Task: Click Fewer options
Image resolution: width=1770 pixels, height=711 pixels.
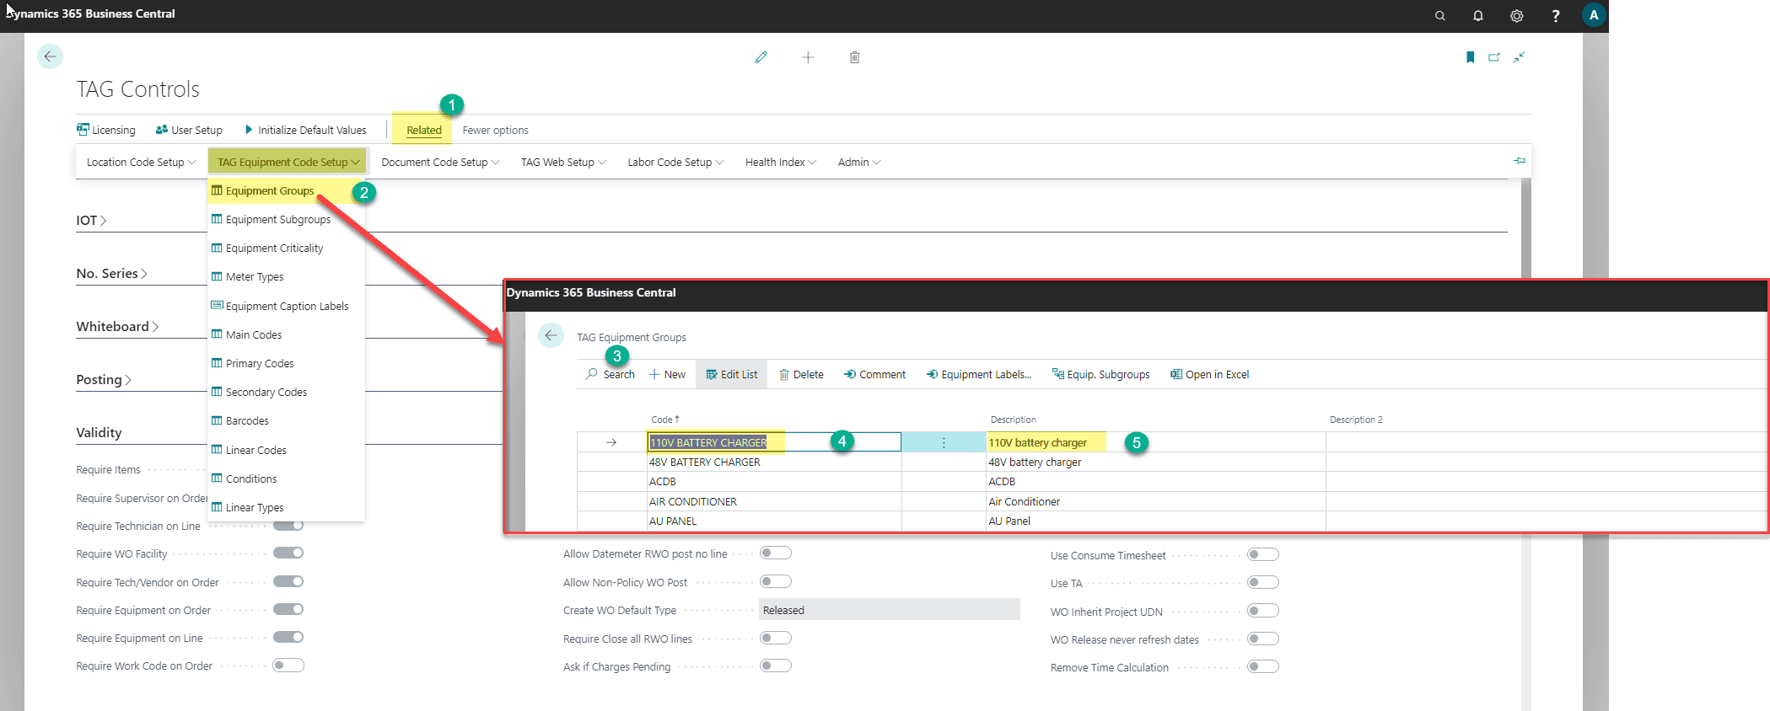Action: pyautogui.click(x=495, y=130)
